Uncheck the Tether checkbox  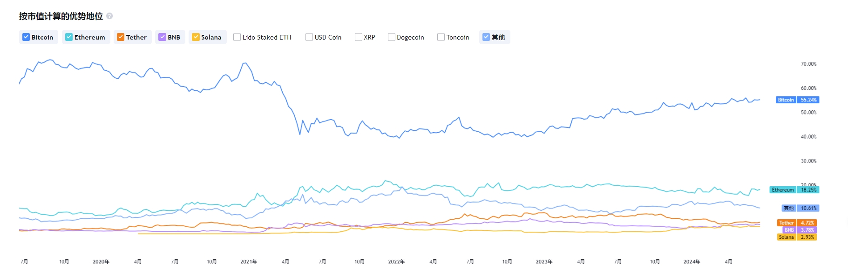pos(121,37)
